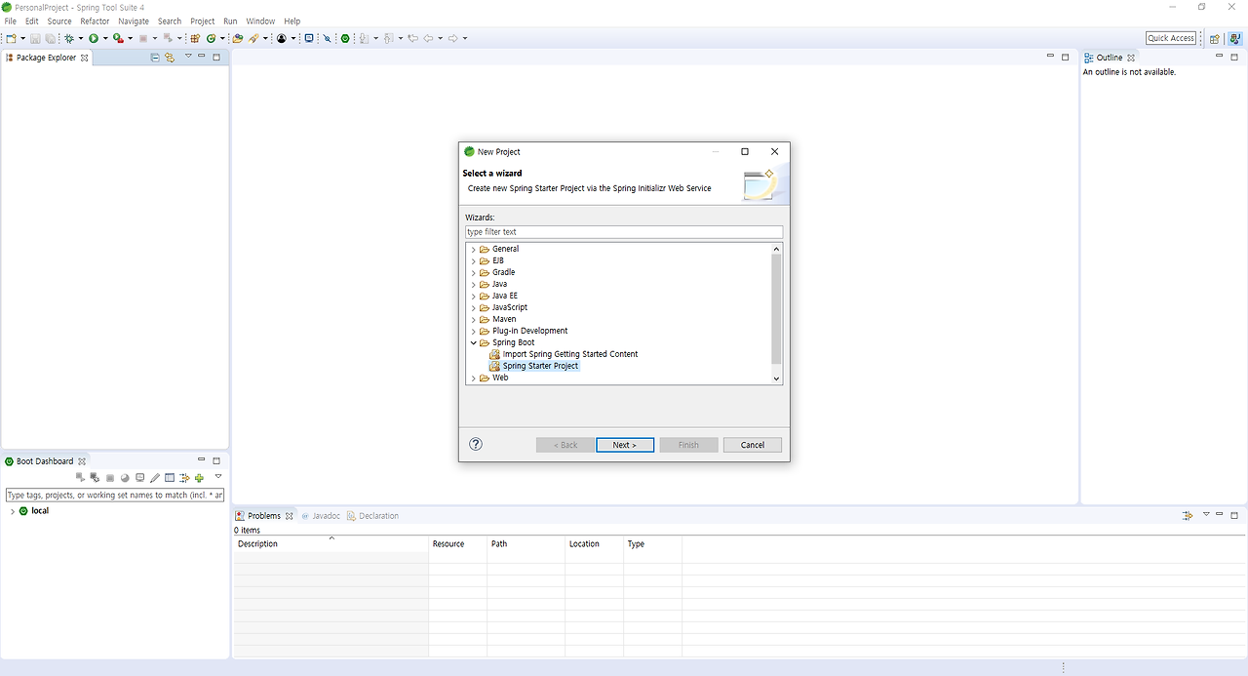Screen dimensions: 1248x676
Task: Click the wizard list vertical scrollbar
Action: pos(777,307)
